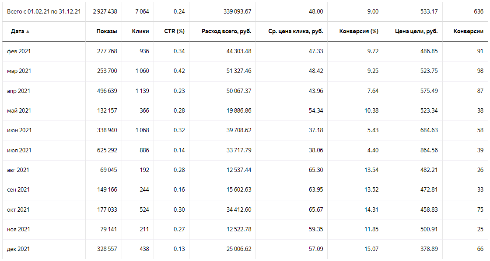Click the CTR (%) column header
Image resolution: width=490 pixels, height=261 pixels.
(x=175, y=31)
